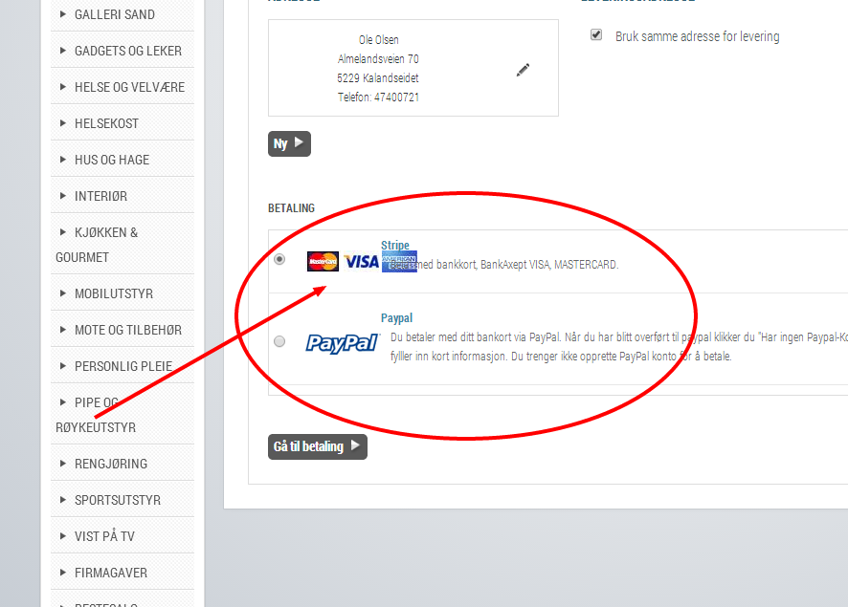
Task: Open MOBILUTSTYR category
Action: pos(114,293)
